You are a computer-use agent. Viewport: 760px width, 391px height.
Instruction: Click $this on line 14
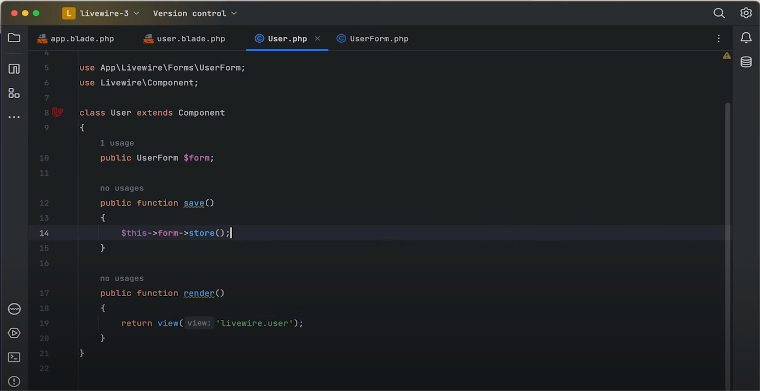coord(134,233)
